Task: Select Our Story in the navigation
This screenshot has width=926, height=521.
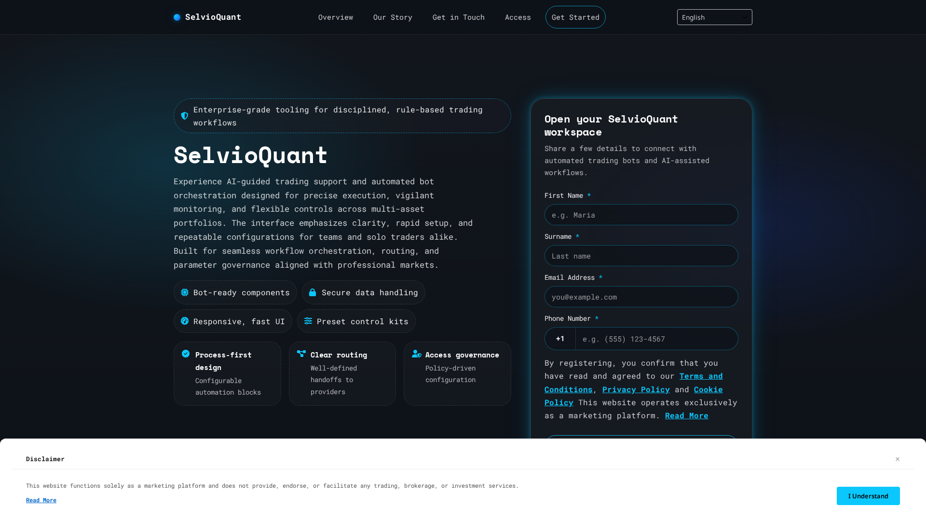Action: (393, 17)
